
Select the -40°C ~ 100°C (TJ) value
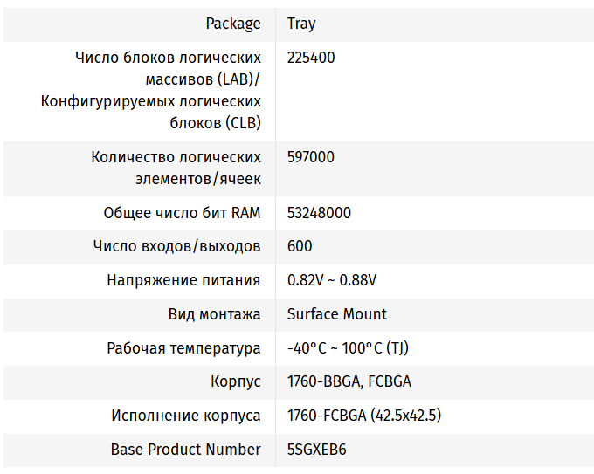click(x=348, y=348)
